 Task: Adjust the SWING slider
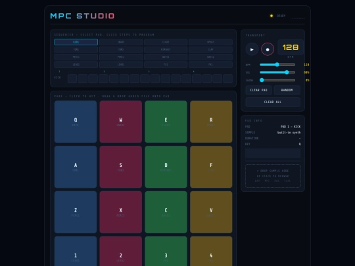(277, 80)
